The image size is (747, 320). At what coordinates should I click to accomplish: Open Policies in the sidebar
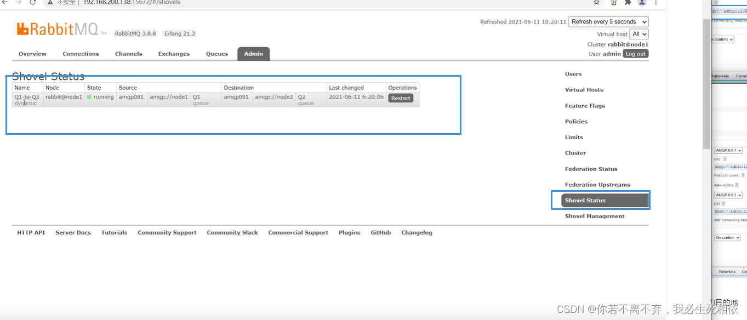point(576,122)
